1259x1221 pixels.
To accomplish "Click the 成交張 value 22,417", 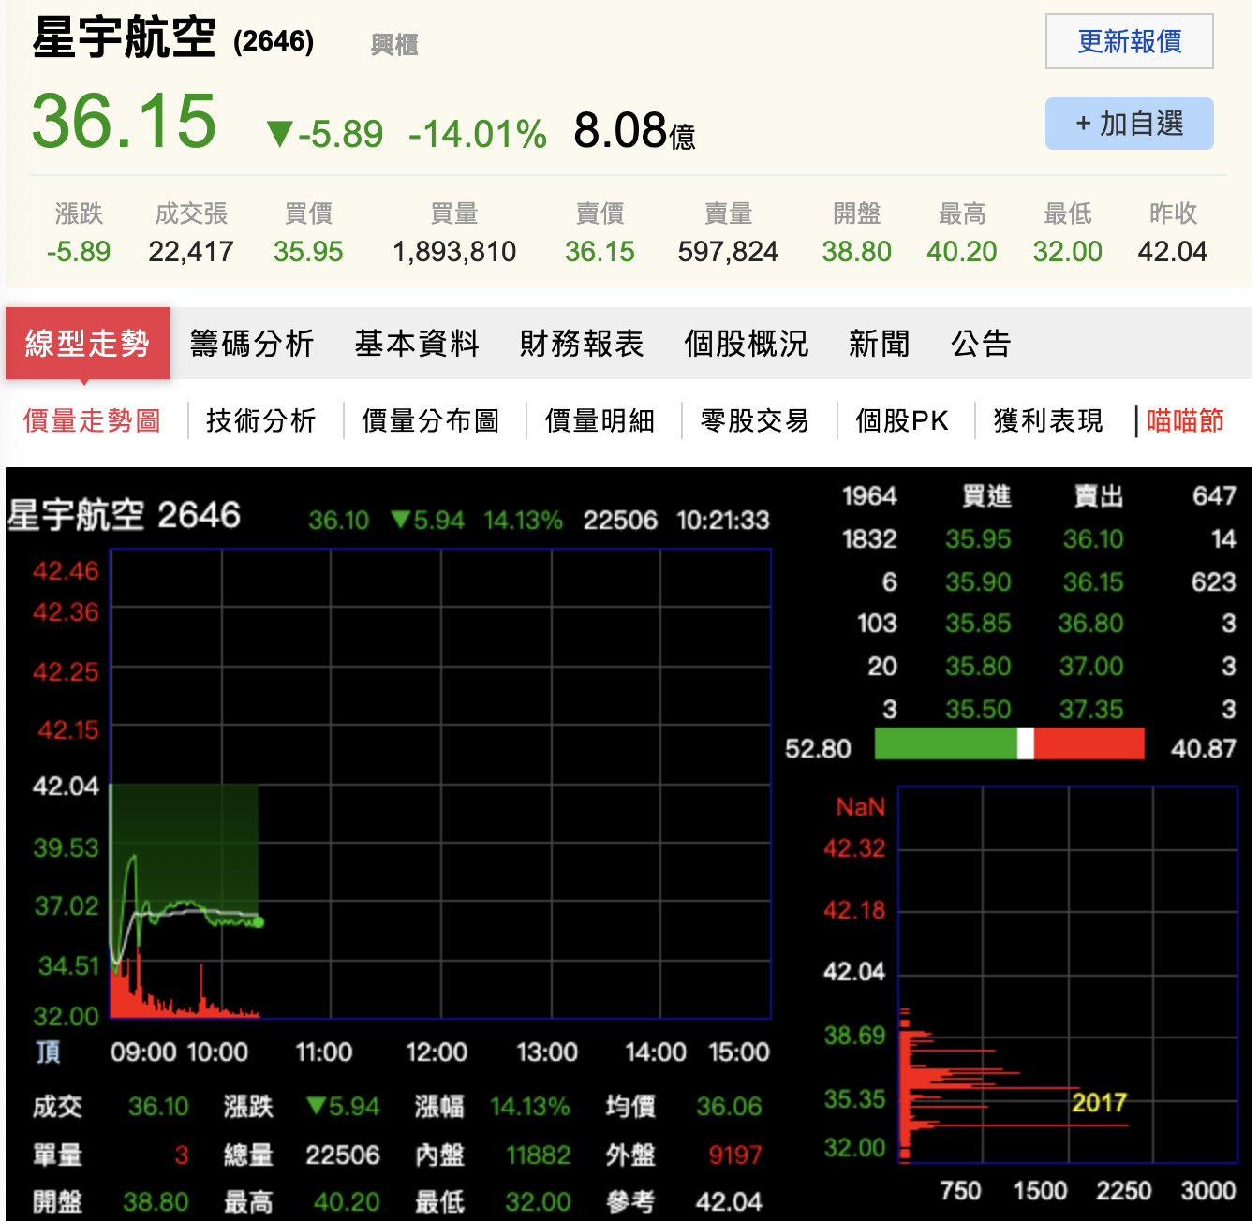I will (191, 251).
